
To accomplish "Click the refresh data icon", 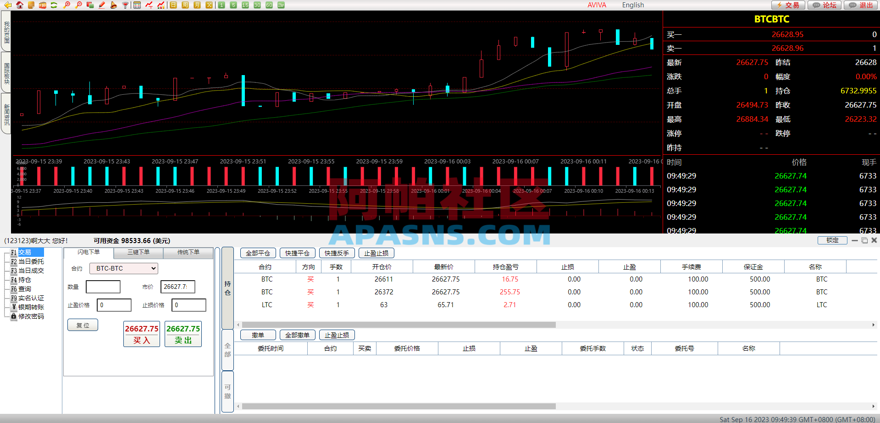I will pos(54,5).
